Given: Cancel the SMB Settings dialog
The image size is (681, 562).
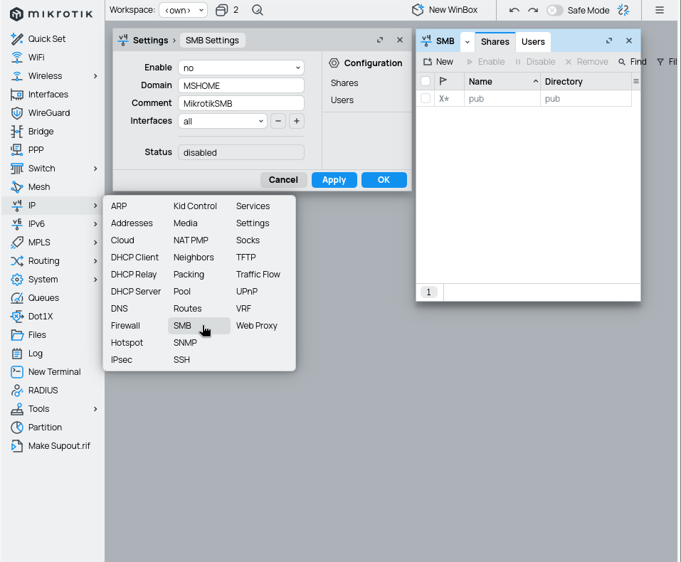Looking at the screenshot, I should pos(283,180).
